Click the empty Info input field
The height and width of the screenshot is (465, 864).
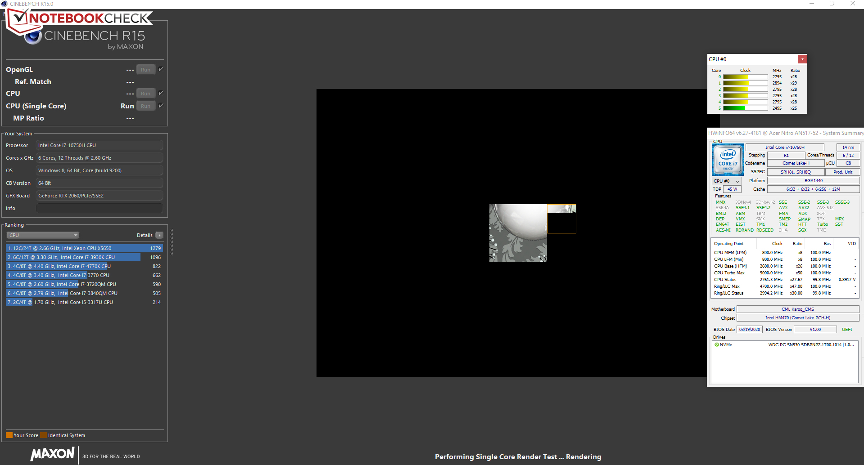tap(99, 208)
